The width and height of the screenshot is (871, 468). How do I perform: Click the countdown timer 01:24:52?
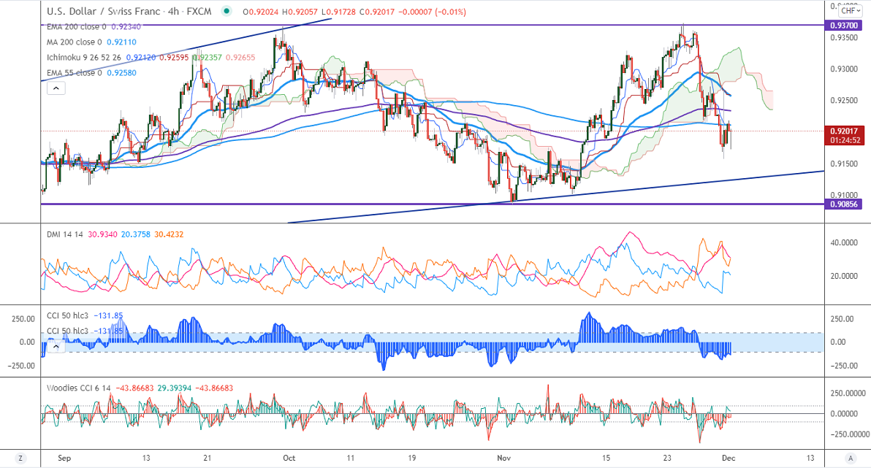click(845, 140)
